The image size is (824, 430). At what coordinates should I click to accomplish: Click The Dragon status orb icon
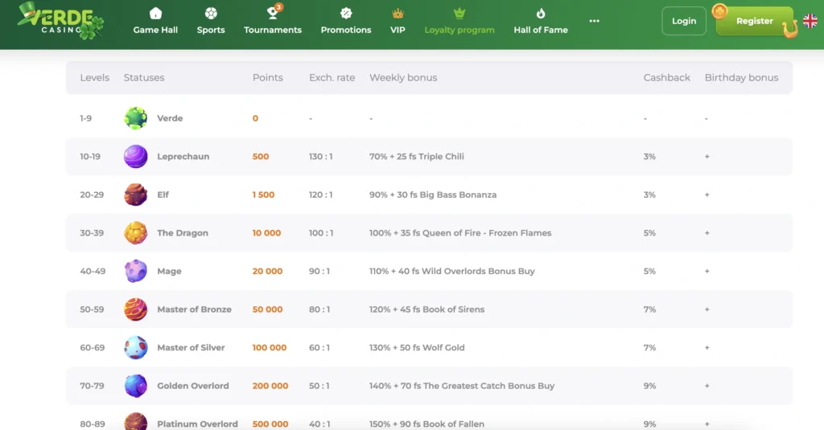tap(135, 233)
